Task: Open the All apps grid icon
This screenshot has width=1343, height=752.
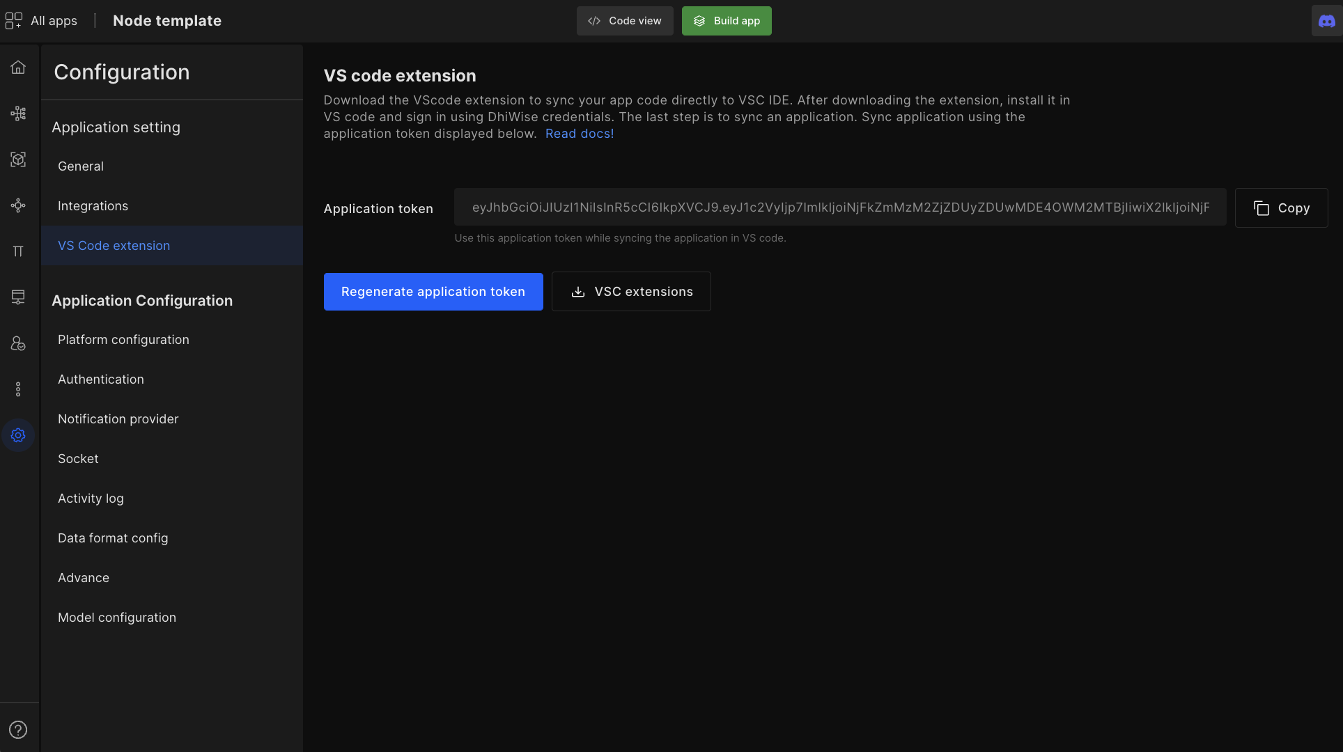Action: point(13,21)
